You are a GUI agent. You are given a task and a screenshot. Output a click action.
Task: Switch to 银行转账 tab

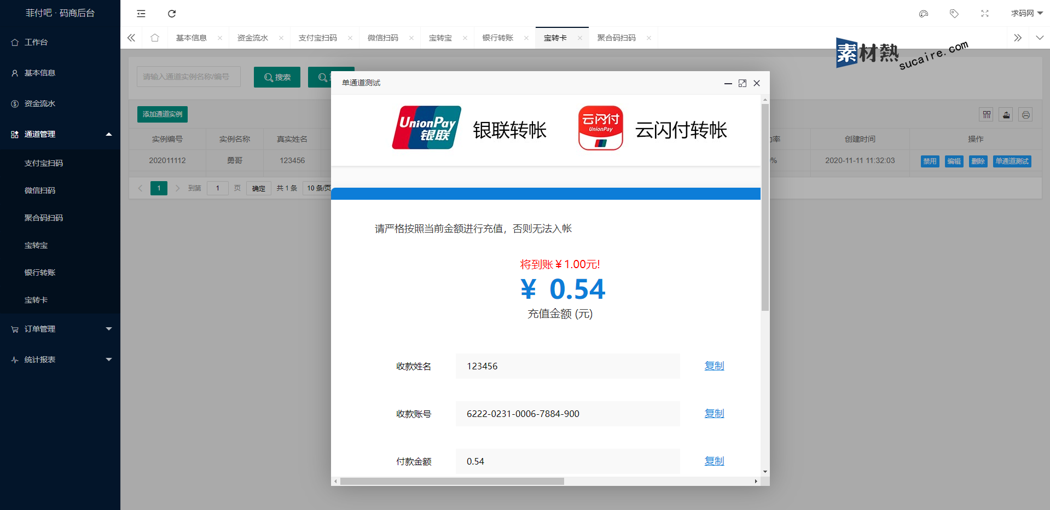click(x=497, y=38)
